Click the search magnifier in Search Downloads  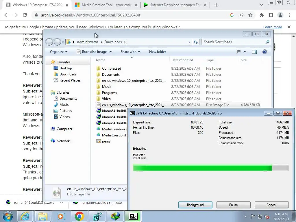pyautogui.click(x=267, y=42)
